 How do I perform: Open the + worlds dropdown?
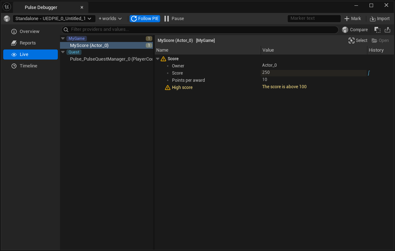(110, 19)
